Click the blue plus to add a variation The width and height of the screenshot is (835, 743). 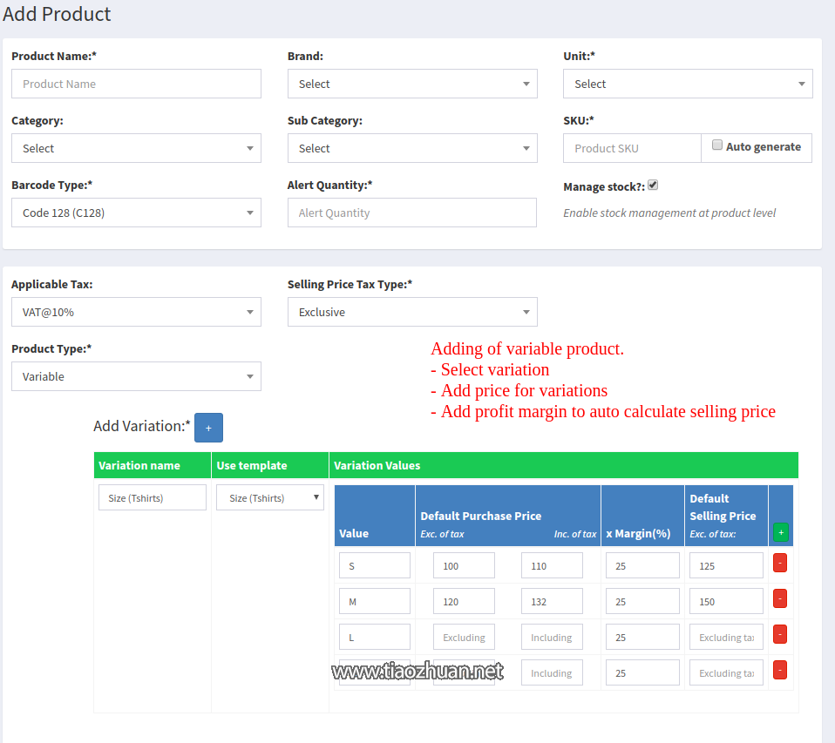pos(208,427)
